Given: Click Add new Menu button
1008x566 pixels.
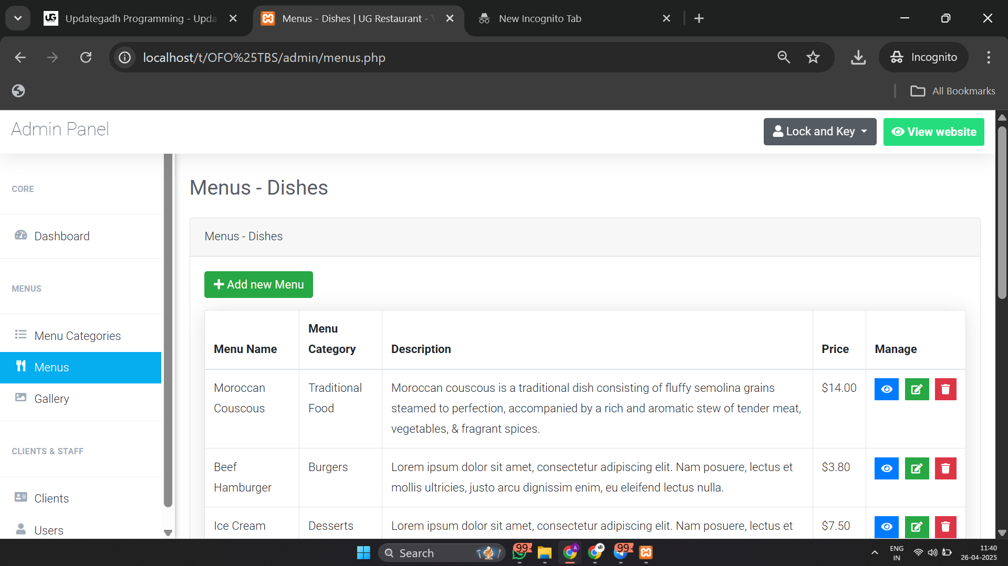Looking at the screenshot, I should coord(258,284).
